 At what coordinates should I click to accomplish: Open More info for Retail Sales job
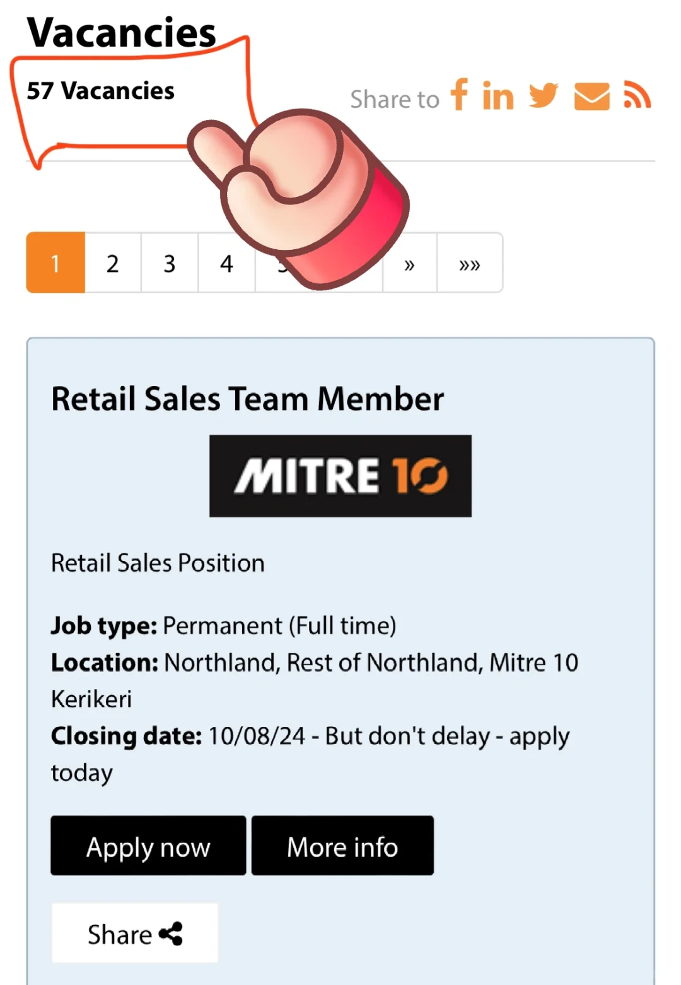[x=342, y=846]
